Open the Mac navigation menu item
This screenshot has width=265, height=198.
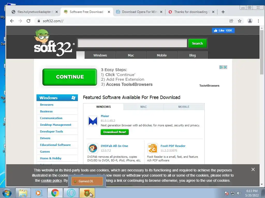(131, 55)
